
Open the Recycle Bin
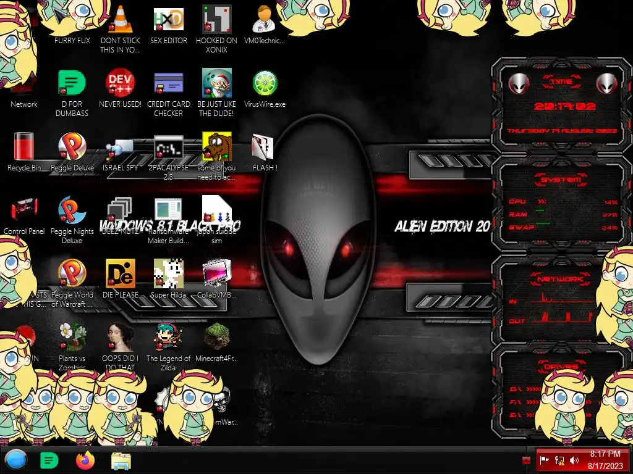pyautogui.click(x=24, y=147)
